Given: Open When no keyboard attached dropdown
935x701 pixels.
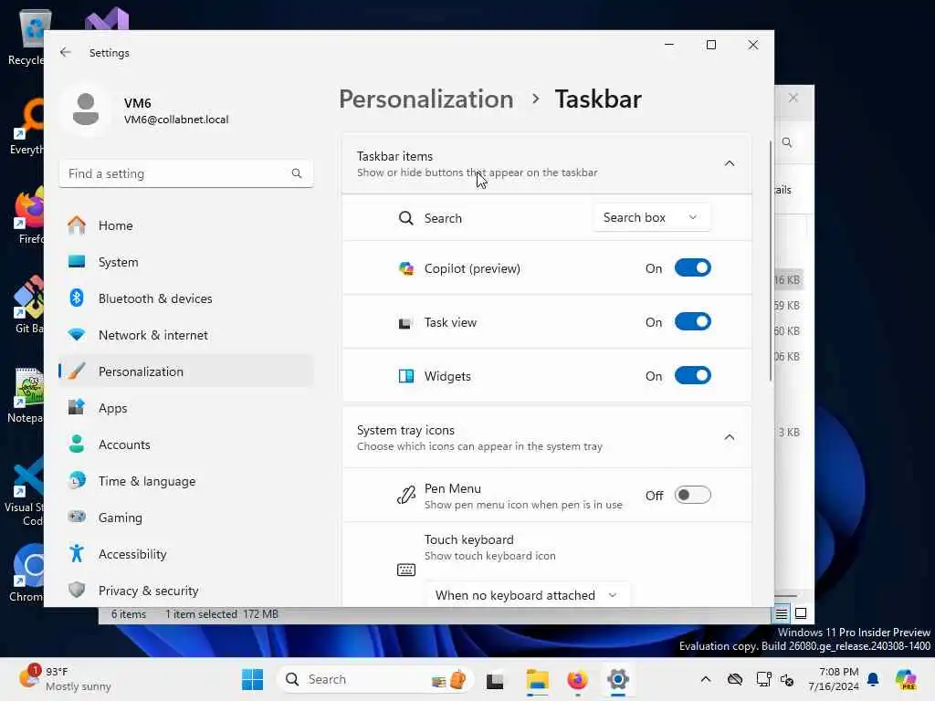Looking at the screenshot, I should tap(527, 595).
